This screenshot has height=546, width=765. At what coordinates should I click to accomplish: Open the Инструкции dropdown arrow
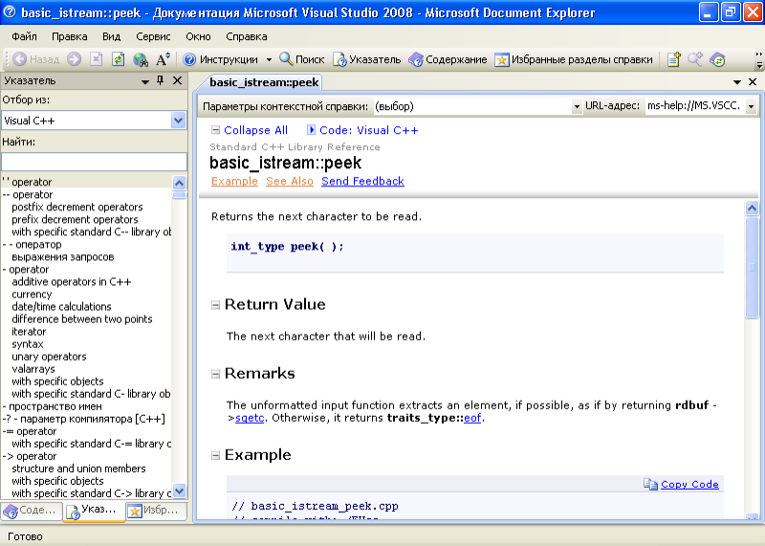click(269, 59)
